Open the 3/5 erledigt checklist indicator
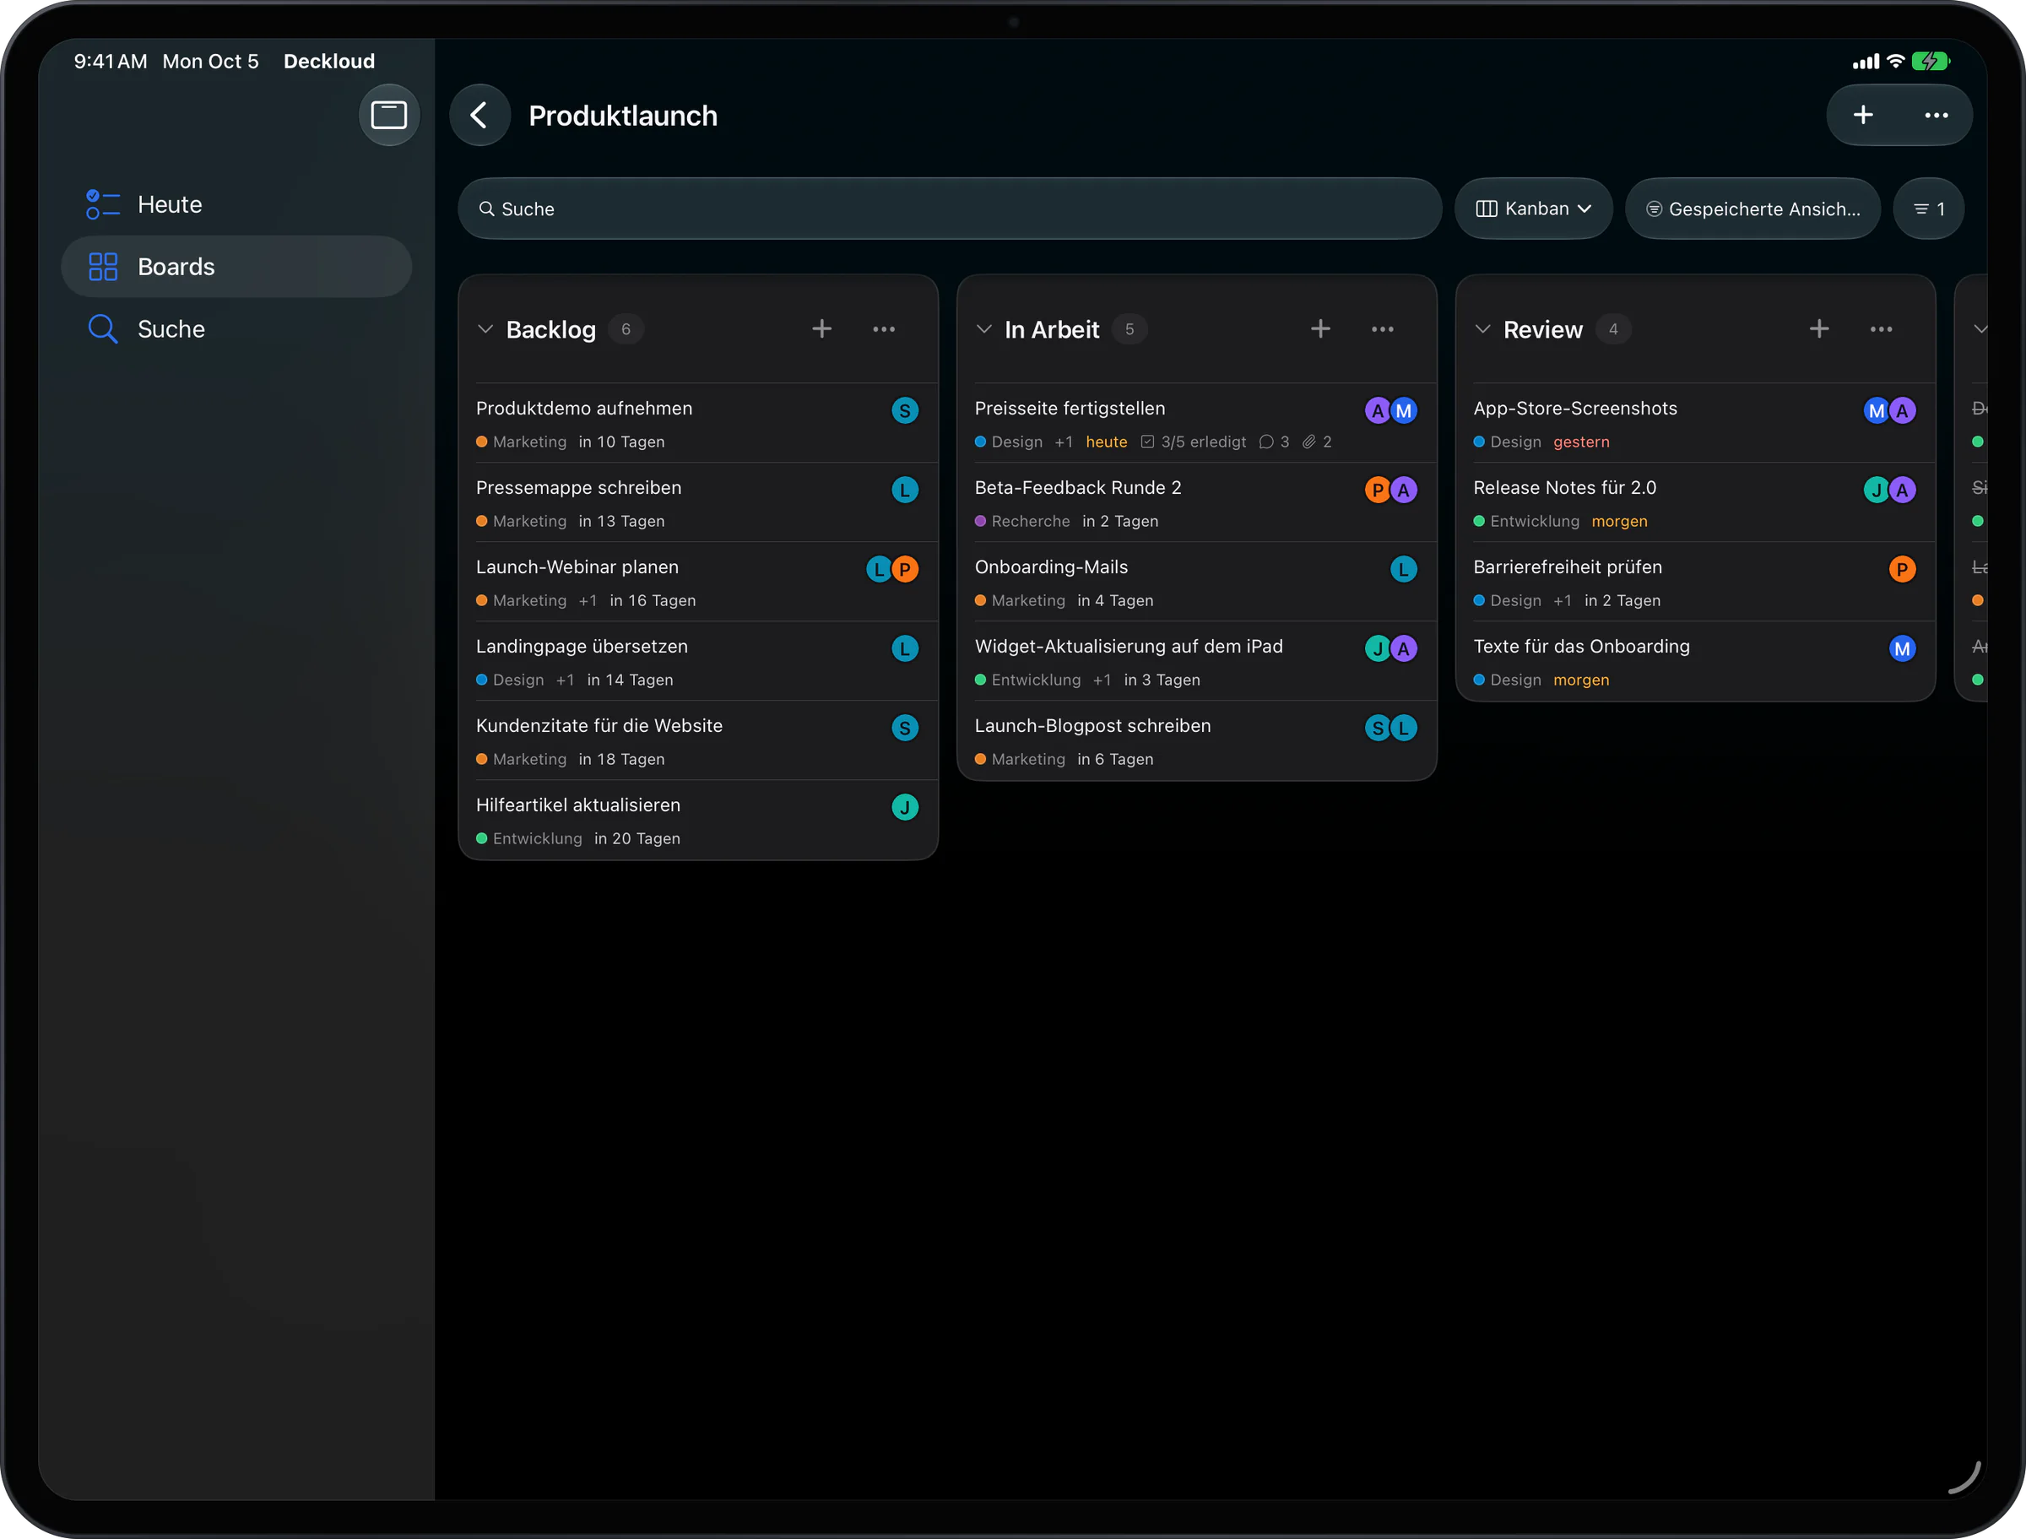 1194,442
